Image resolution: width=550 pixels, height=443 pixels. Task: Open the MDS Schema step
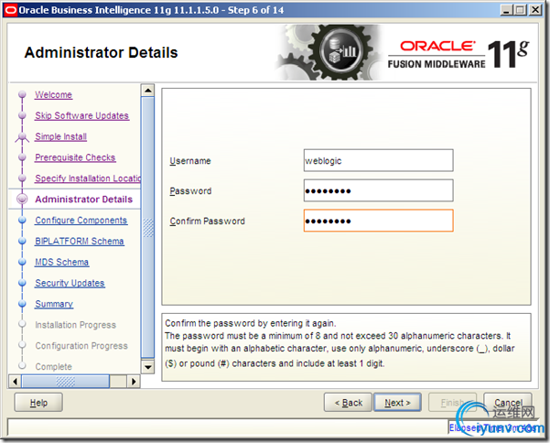coord(61,262)
